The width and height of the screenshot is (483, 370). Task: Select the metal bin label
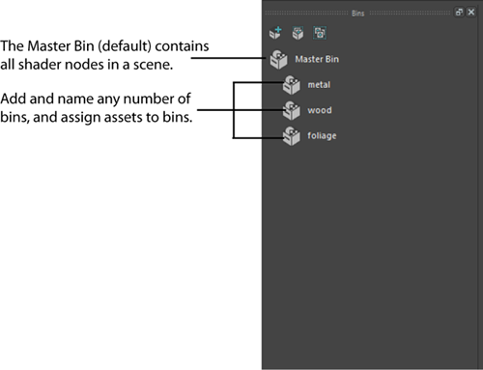pos(319,85)
